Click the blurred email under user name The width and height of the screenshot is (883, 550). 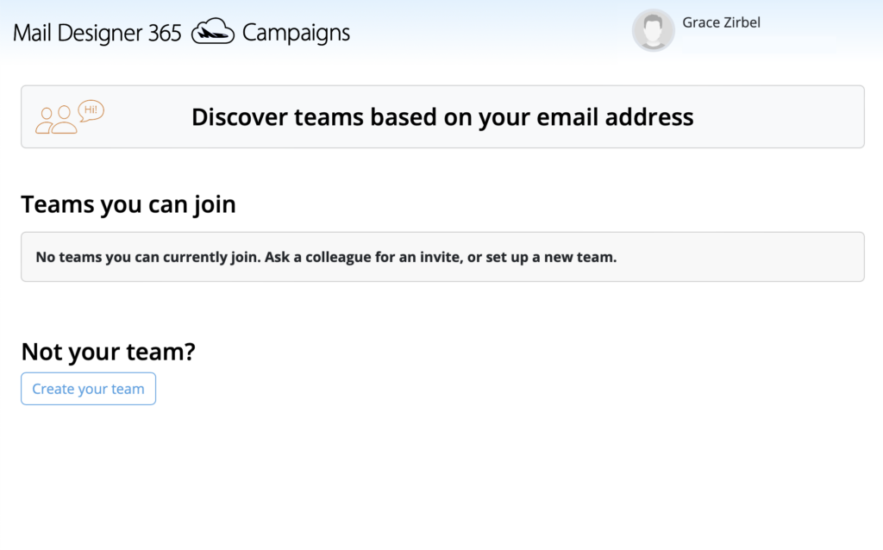761,44
